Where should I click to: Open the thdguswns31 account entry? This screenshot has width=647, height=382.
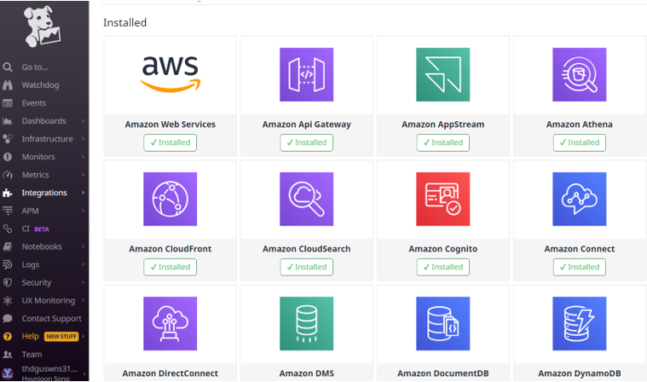tap(49, 369)
